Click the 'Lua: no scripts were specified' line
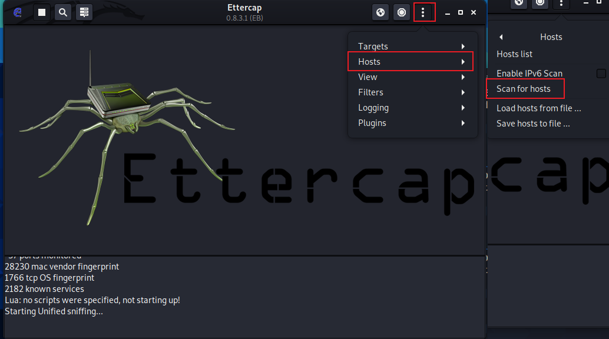The image size is (609, 339). pyautogui.click(x=92, y=300)
